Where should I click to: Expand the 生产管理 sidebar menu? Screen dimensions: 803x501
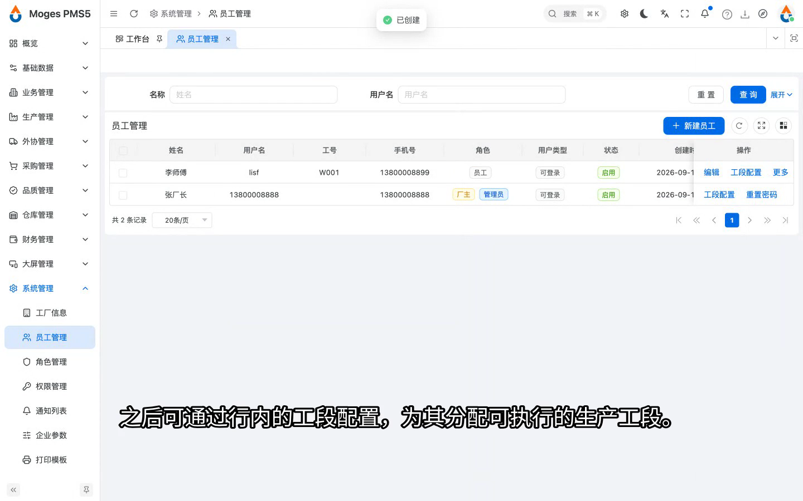50,117
